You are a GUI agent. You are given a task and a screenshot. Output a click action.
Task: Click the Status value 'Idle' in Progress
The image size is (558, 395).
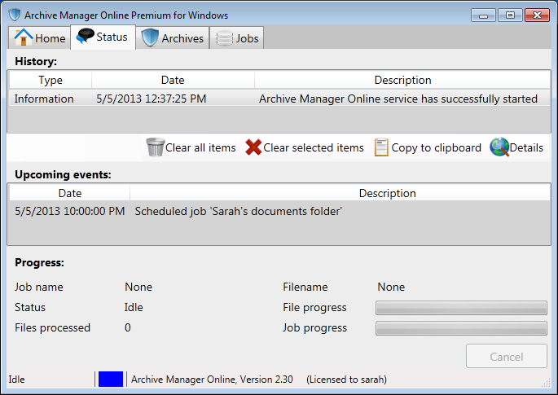tap(134, 307)
